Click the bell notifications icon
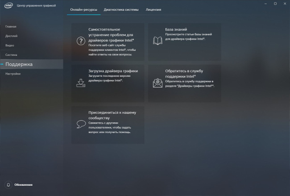The width and height of the screenshot is (290, 196). pos(8,185)
